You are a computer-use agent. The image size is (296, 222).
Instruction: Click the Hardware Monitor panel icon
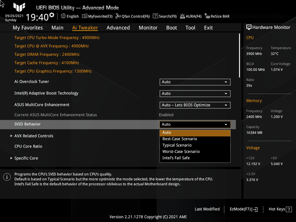pos(249,27)
